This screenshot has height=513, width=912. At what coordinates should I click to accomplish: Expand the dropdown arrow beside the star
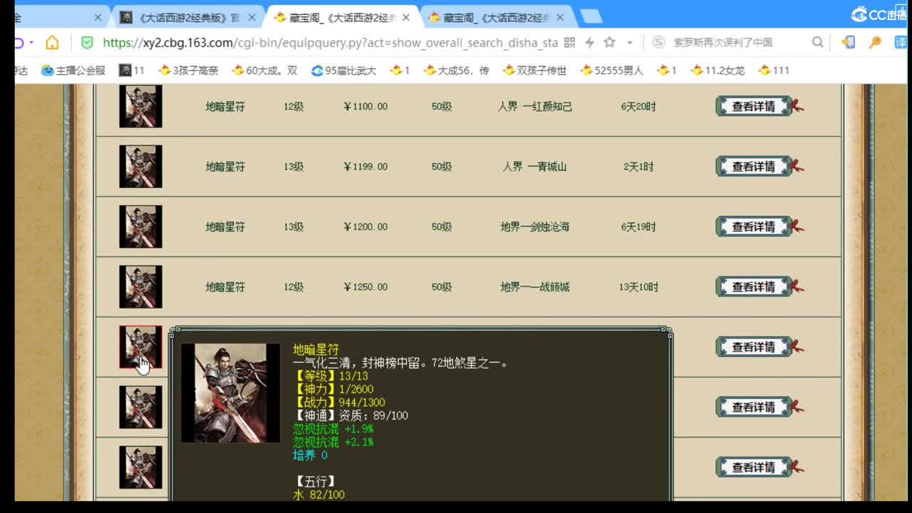[630, 43]
